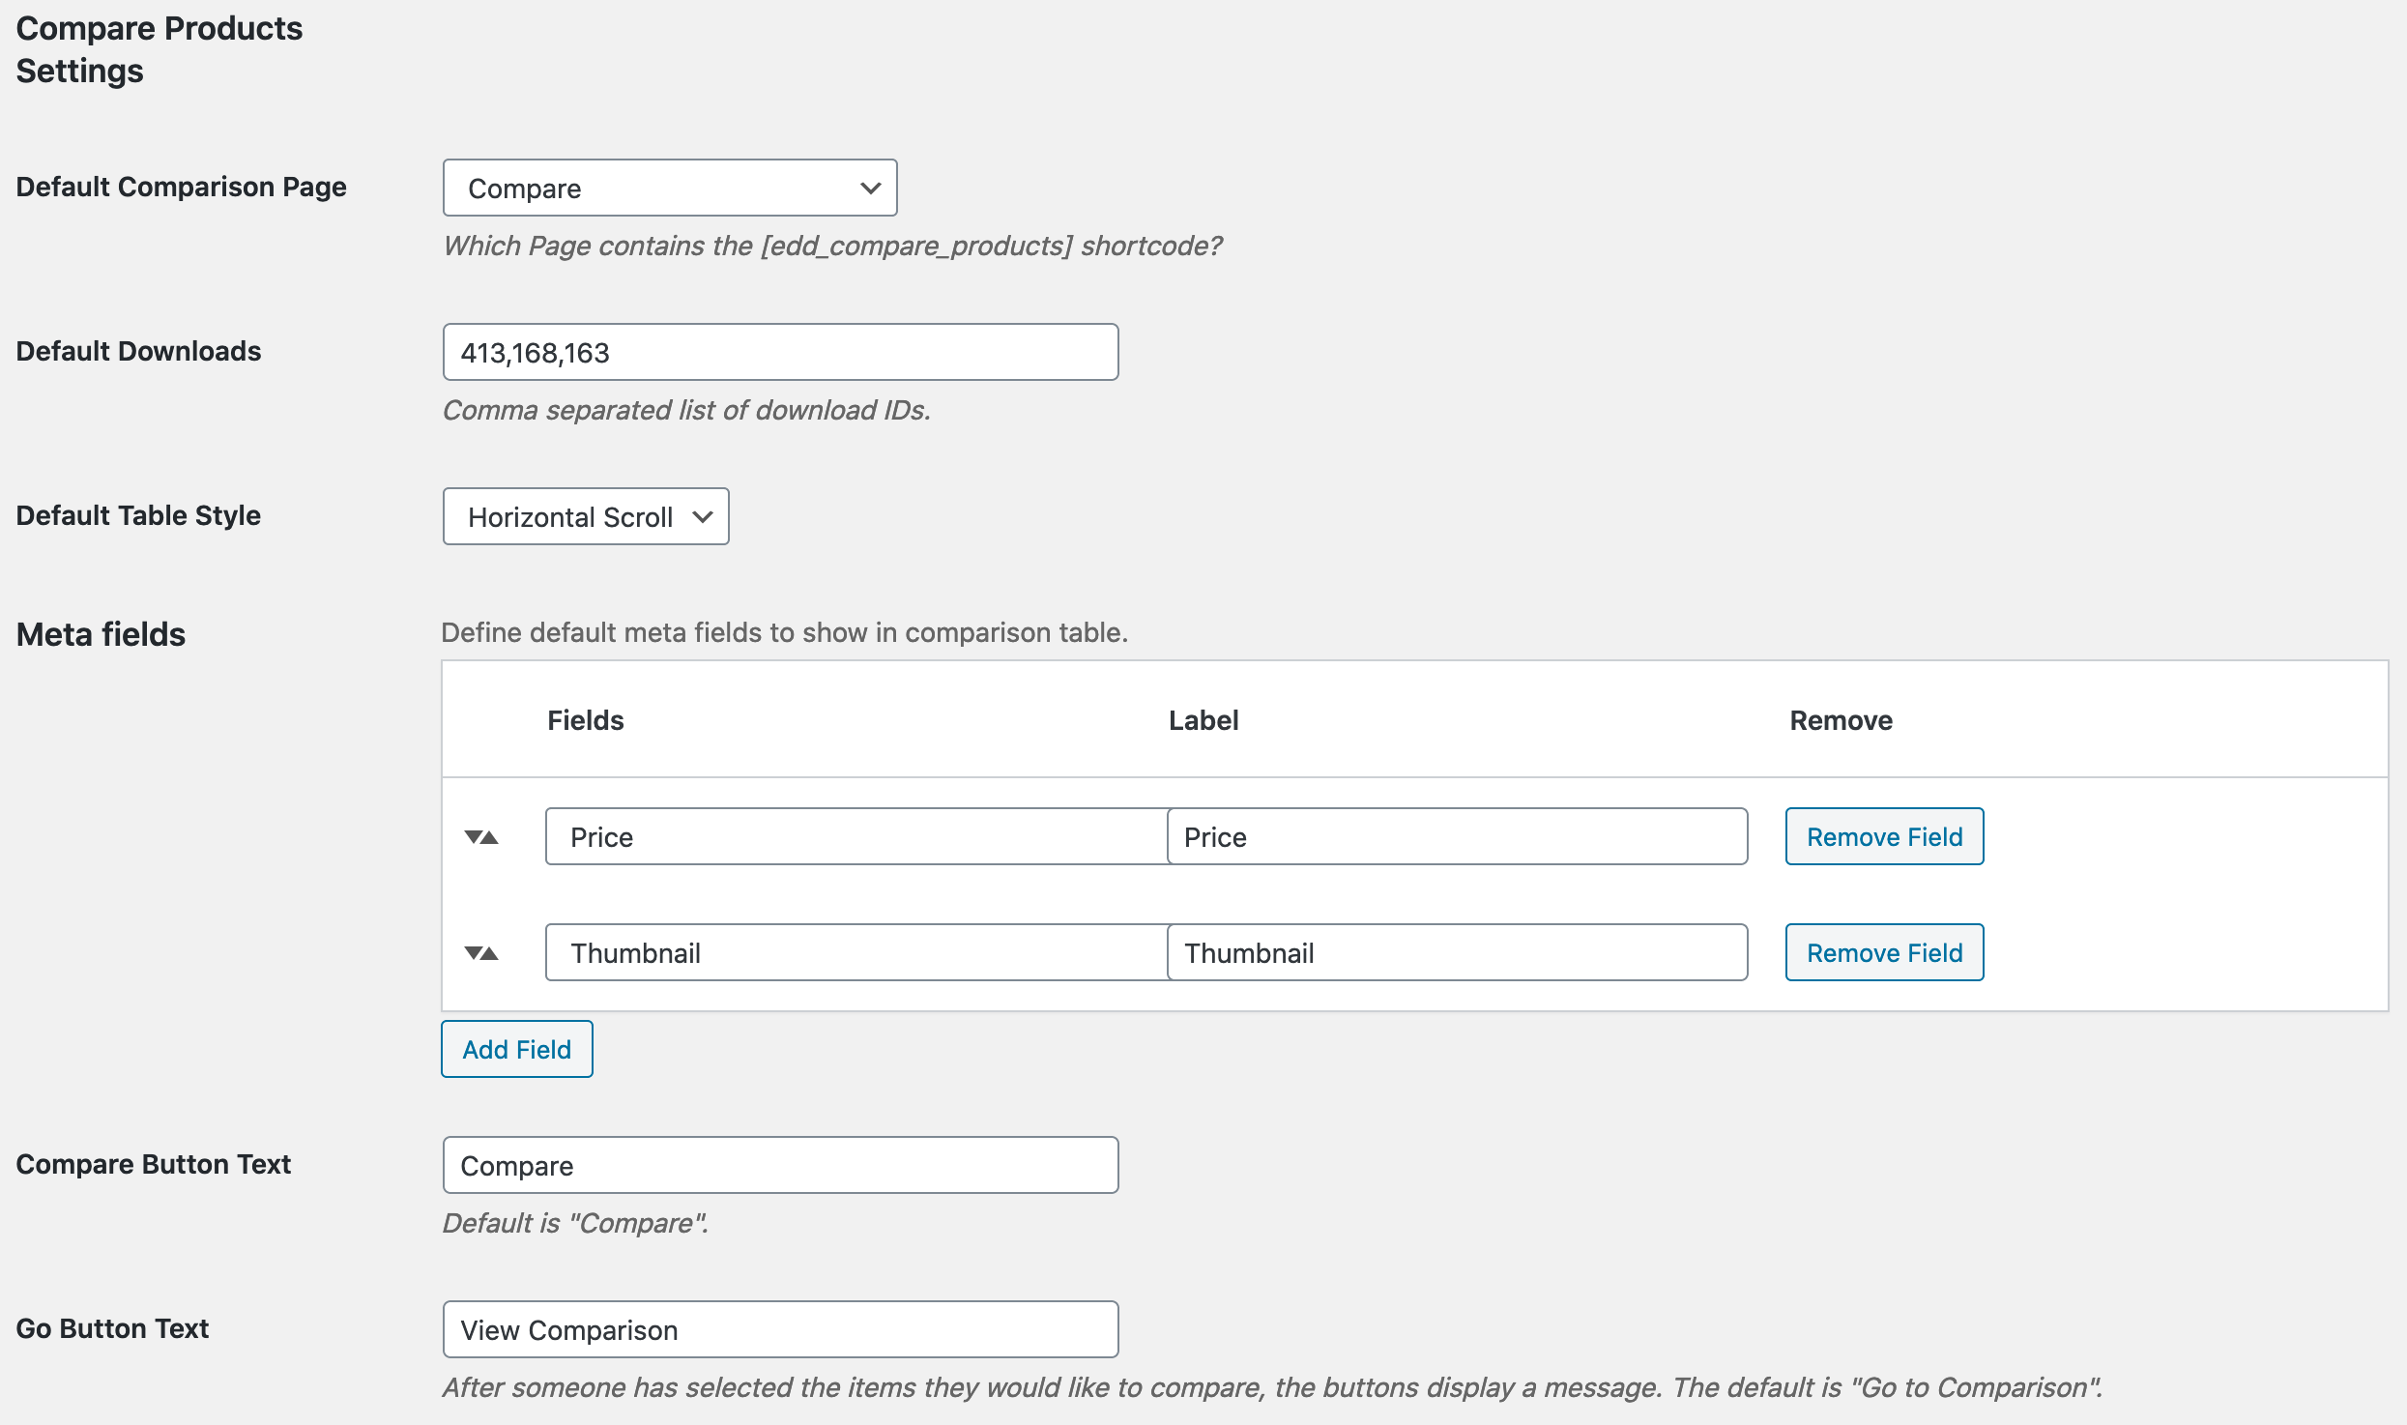Click the Price row reorder handle icon

pos(481,837)
